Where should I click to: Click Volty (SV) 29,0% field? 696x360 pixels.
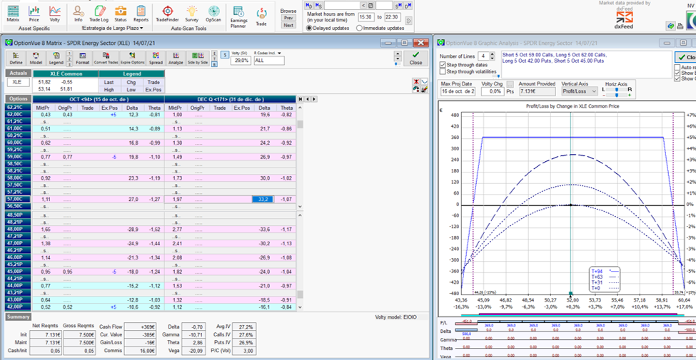241,61
